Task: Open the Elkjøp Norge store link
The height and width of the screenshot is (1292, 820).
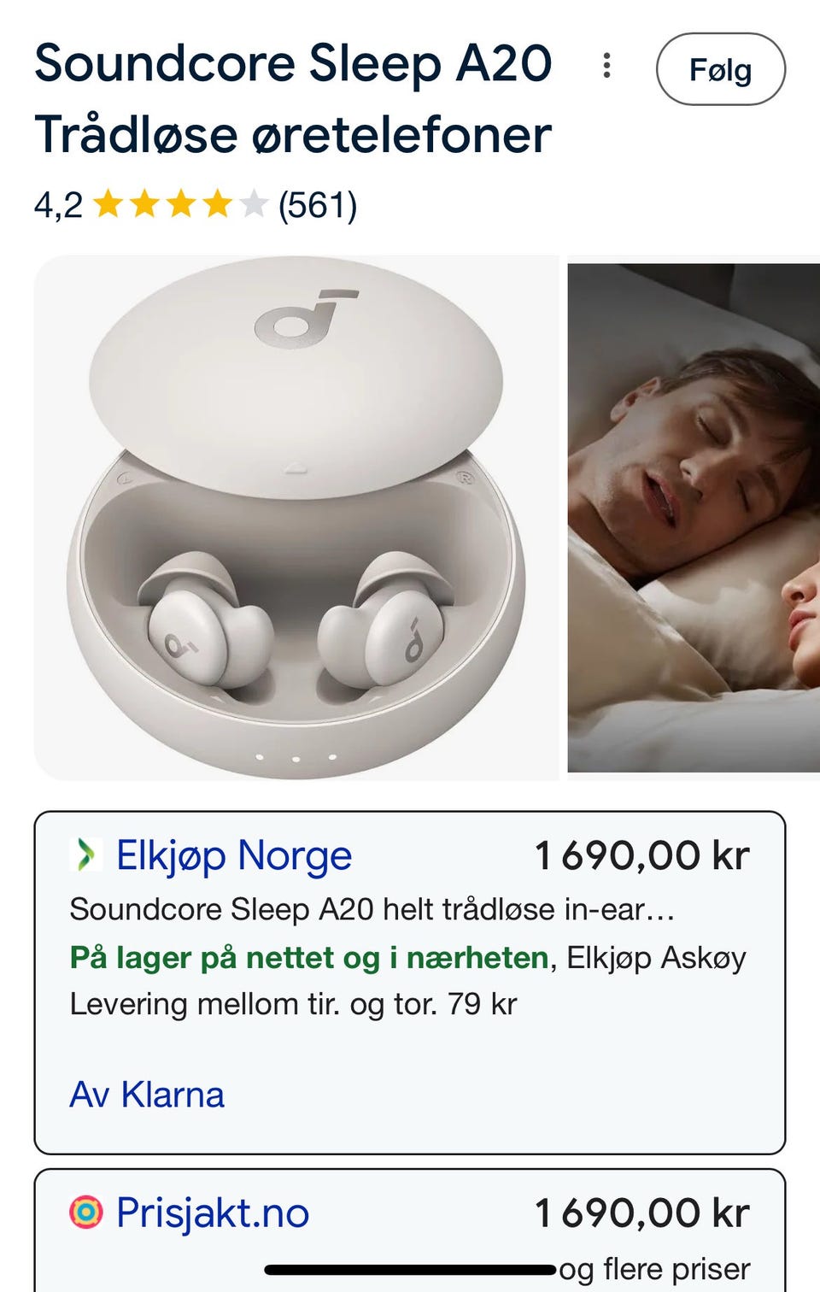Action: (x=234, y=855)
